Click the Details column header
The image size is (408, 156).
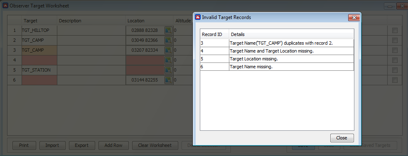pos(291,34)
